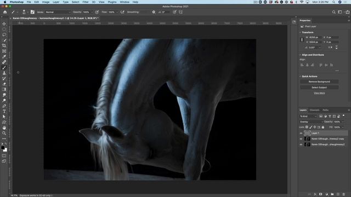Select the Clone Stamp tool
This screenshot has width=351, height=197.
pos(4,73)
